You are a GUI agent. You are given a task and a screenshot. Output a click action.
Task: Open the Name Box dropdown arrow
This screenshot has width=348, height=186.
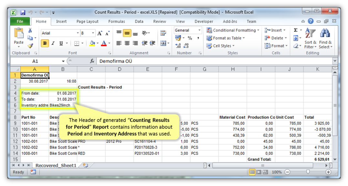click(x=63, y=61)
